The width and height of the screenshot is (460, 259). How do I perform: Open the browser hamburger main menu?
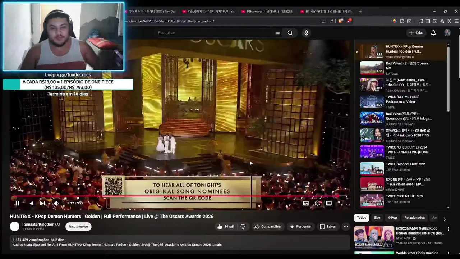point(456,21)
